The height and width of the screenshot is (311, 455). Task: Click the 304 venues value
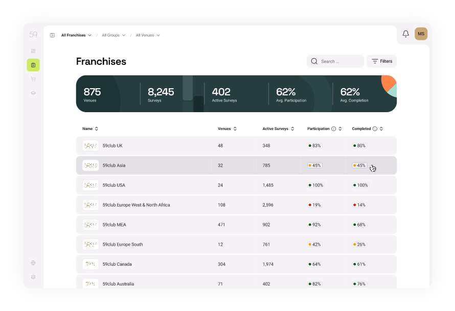(x=221, y=264)
